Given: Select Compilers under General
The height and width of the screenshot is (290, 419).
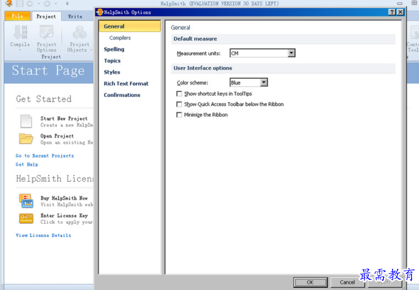Looking at the screenshot, I should pyautogui.click(x=120, y=38).
